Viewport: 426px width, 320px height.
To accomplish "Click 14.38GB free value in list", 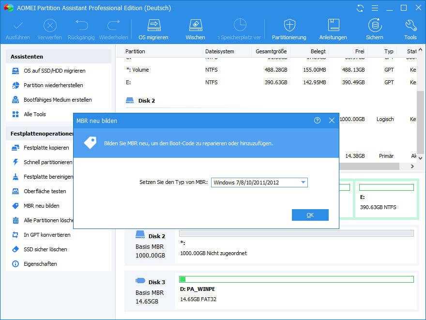I will [x=355, y=156].
